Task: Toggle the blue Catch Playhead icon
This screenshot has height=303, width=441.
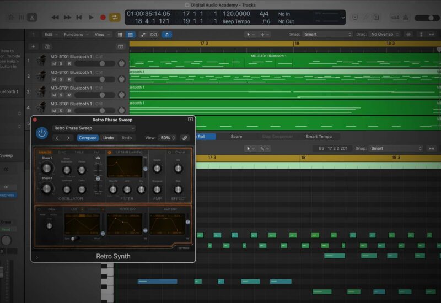Action: [x=167, y=35]
